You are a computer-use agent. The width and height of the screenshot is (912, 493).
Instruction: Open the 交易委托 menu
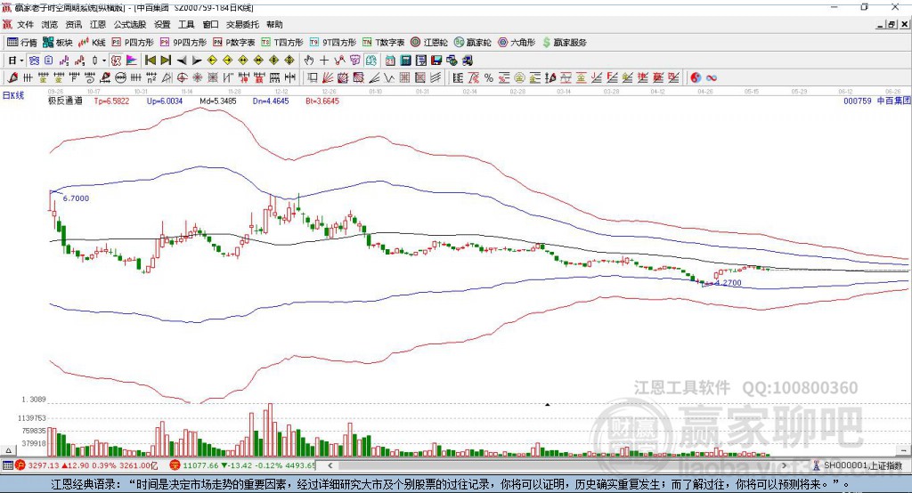tap(242, 24)
